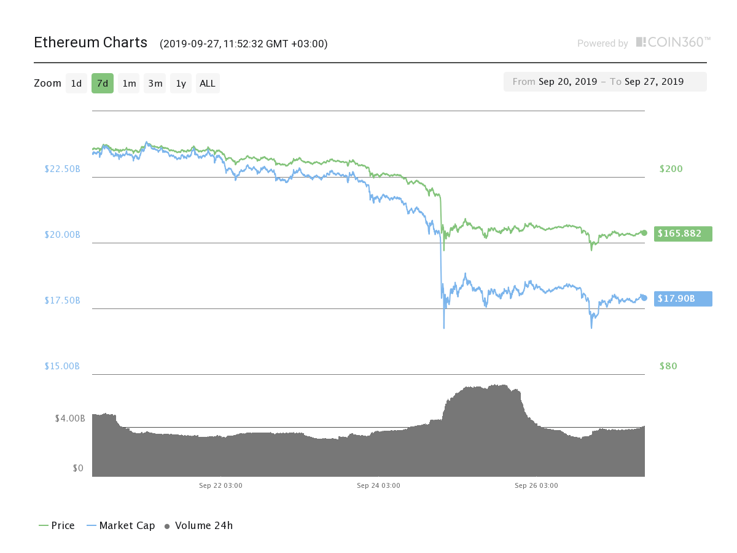Viewport: 737px width, 553px height.
Task: Select the 1d zoom range
Action: click(x=76, y=83)
